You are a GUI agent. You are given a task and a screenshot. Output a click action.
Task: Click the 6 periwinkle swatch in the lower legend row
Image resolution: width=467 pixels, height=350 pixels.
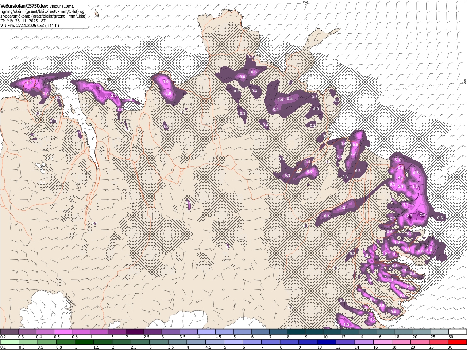(x=251, y=342)
